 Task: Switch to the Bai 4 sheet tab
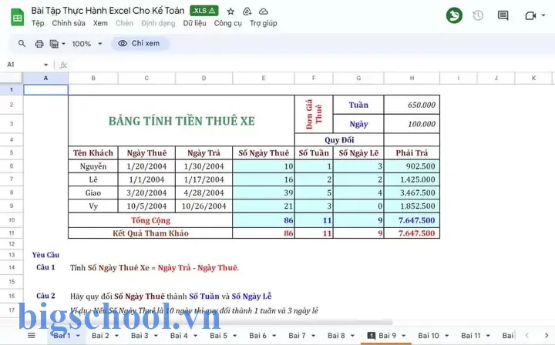click(179, 336)
